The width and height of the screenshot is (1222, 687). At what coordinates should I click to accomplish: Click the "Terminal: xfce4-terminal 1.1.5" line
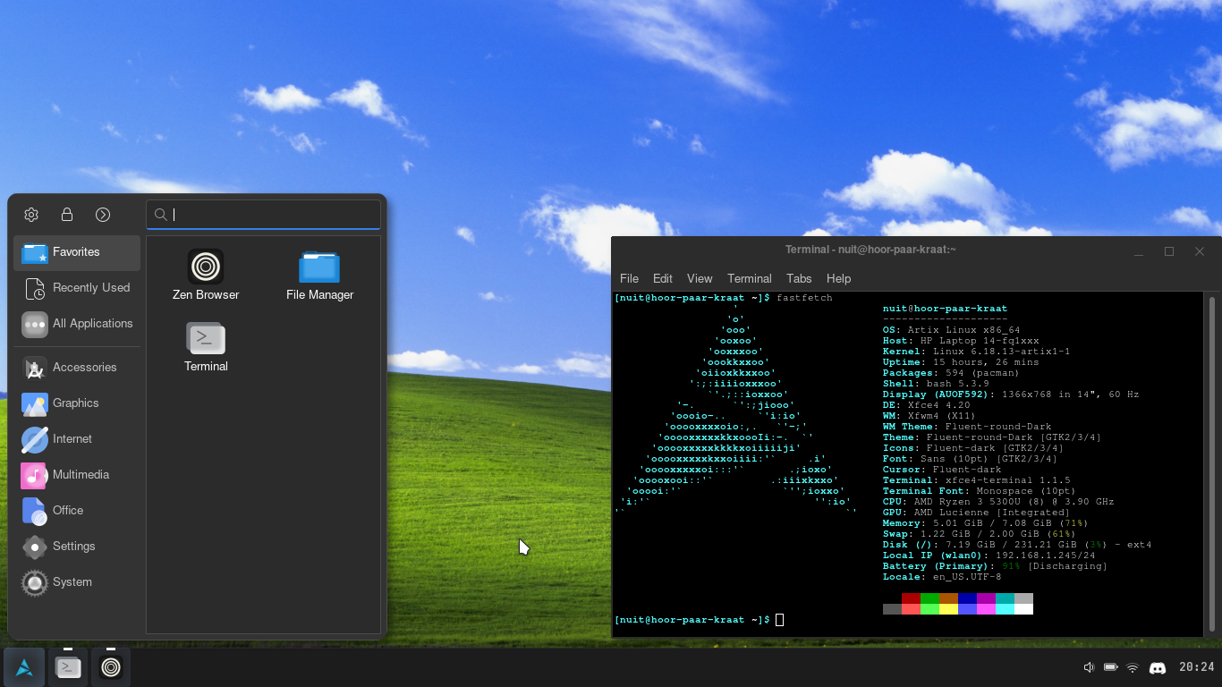pos(976,480)
